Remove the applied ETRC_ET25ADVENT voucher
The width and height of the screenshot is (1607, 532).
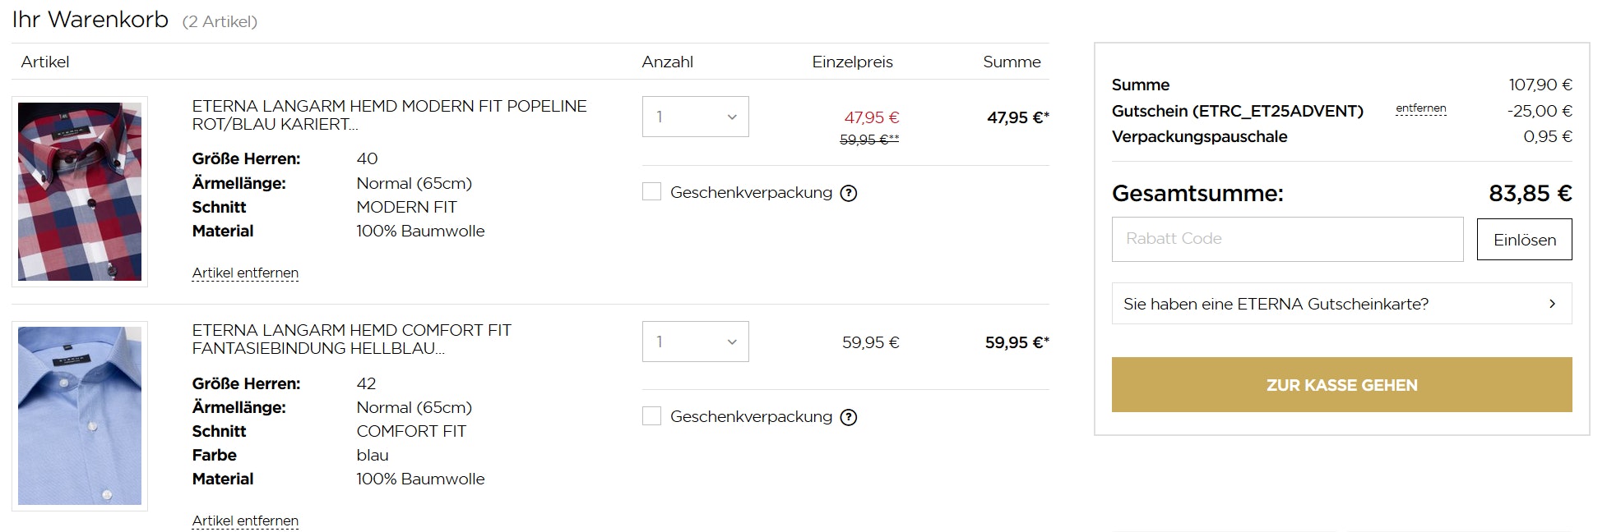click(1420, 108)
